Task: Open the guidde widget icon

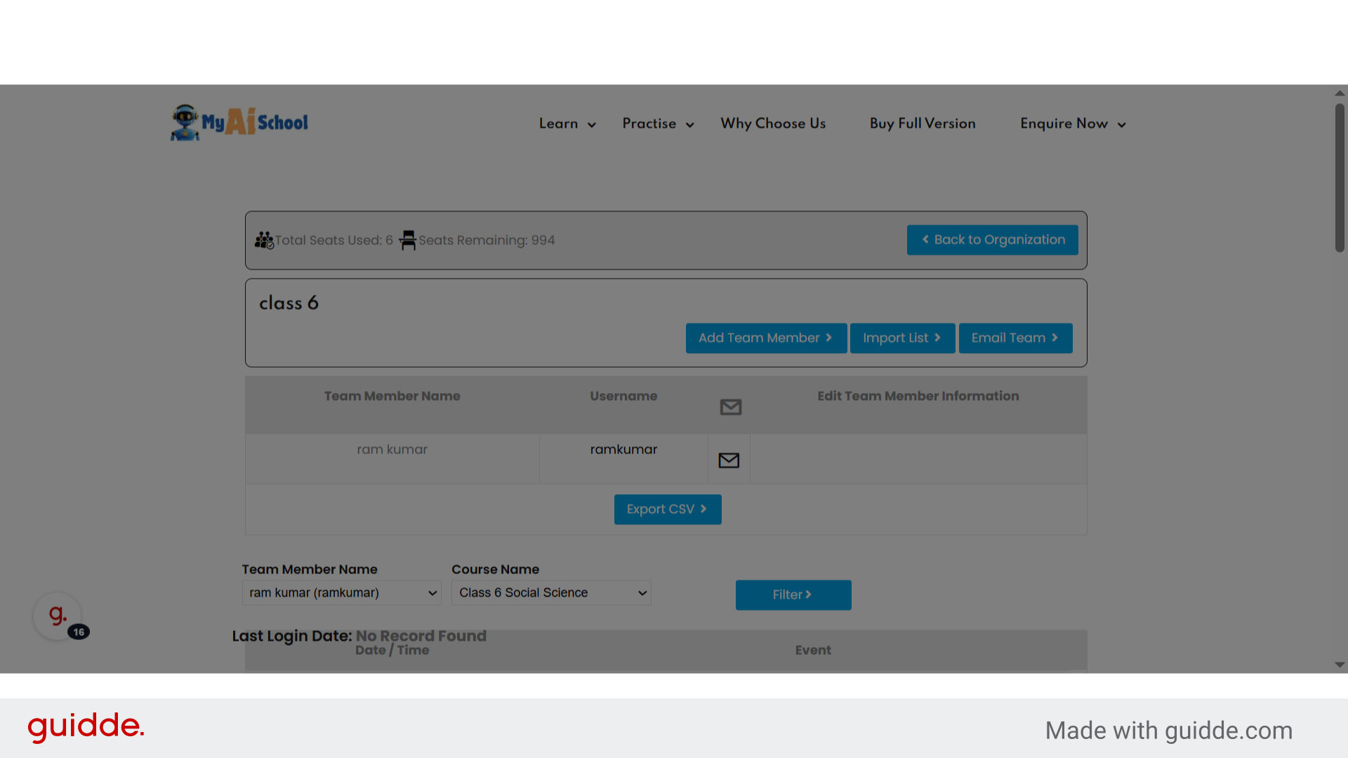Action: point(58,616)
